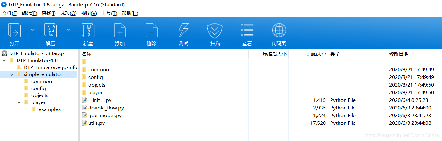
Task: Click Python File type of double_flow.py row
Action: (343, 108)
